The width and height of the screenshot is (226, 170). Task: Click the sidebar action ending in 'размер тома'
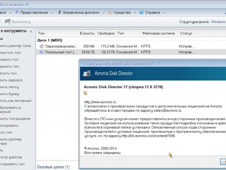click(x=15, y=46)
